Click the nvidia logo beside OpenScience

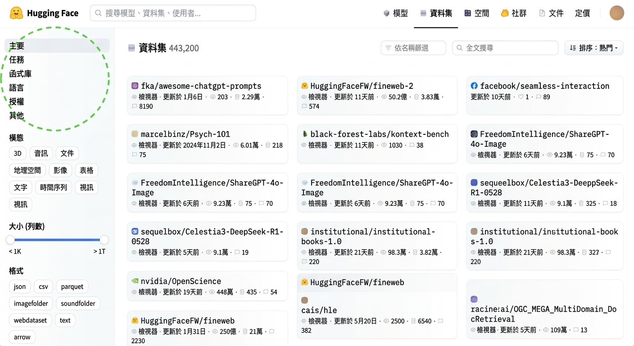135,281
